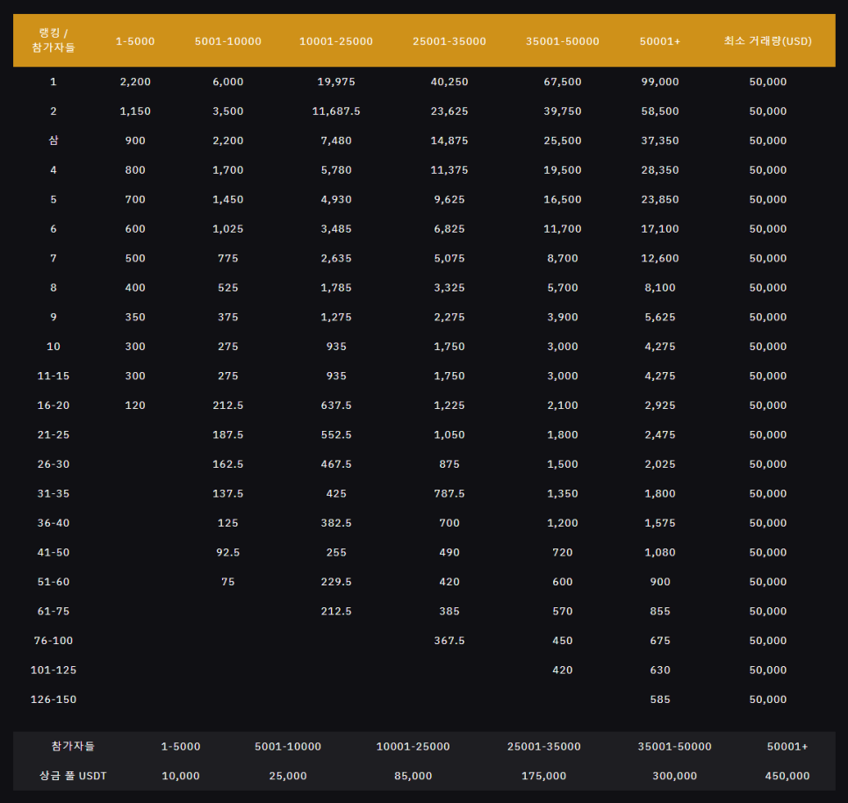Select the '2,475' value
848x803 pixels.
(660, 434)
